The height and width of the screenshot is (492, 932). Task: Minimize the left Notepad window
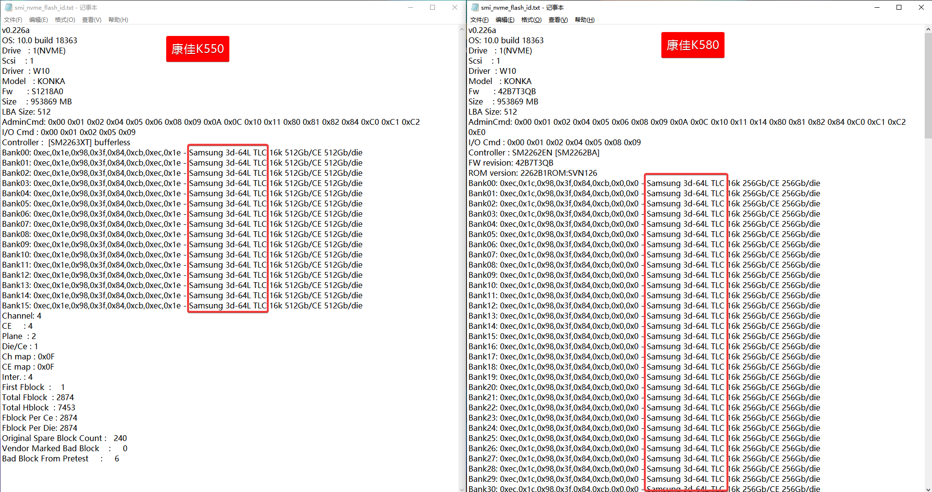point(411,7)
